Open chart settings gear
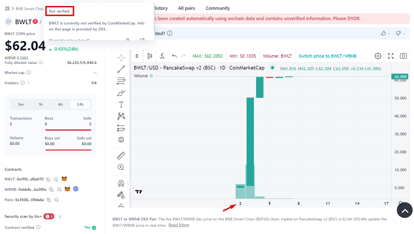The width and height of the screenshot is (414, 234). pyautogui.click(x=378, y=56)
